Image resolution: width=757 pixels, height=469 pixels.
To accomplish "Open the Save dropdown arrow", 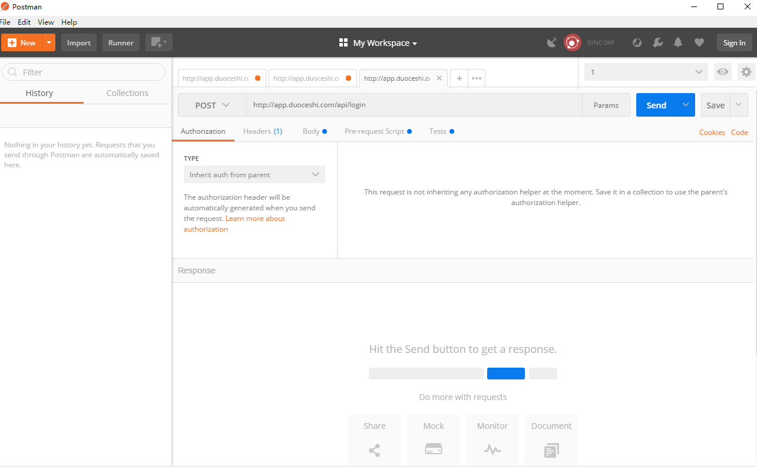I will tap(739, 105).
